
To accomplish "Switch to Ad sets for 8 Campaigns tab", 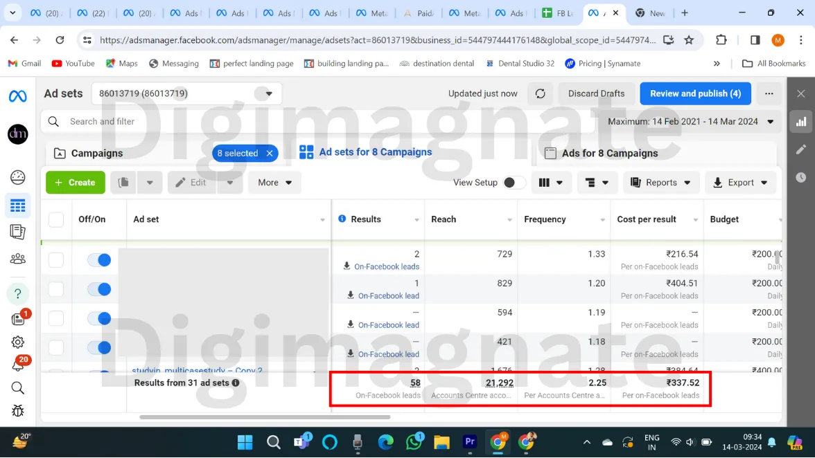I will 365,152.
